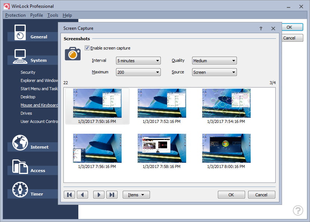The image size is (310, 222).
Task: Open Explorer and Windows settings
Action: 39,80
